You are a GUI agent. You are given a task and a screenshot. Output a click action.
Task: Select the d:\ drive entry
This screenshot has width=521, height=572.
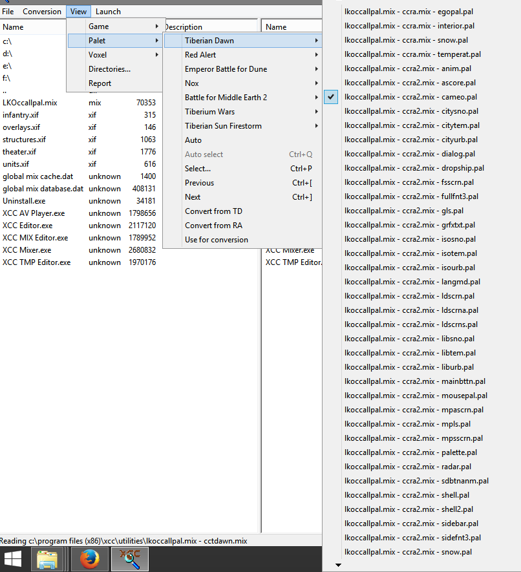(x=7, y=54)
